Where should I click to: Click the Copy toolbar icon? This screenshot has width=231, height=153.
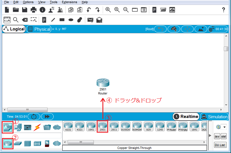pyautogui.click(x=71, y=10)
